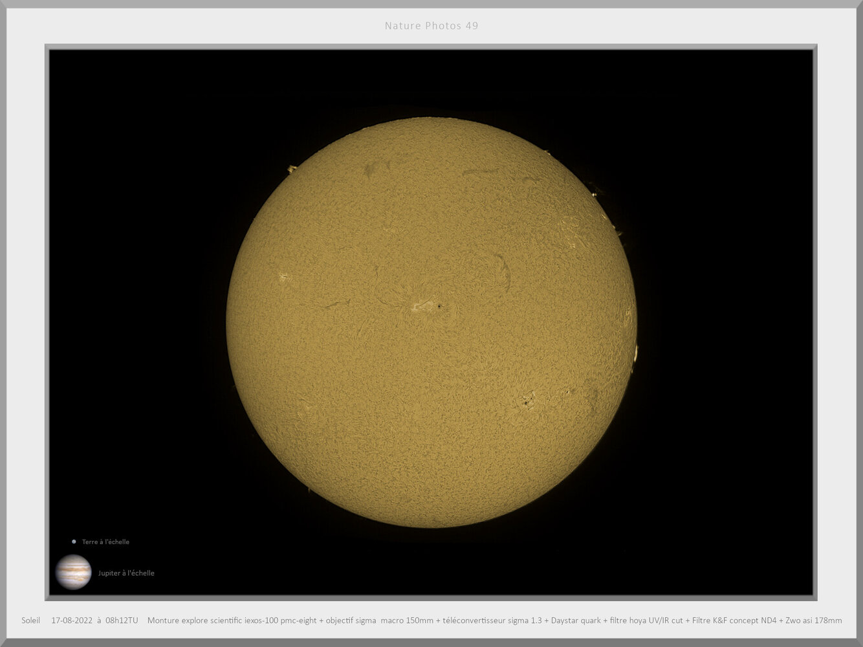
Task: Click the date '17-08-2022' in the caption
Action: tap(72, 620)
